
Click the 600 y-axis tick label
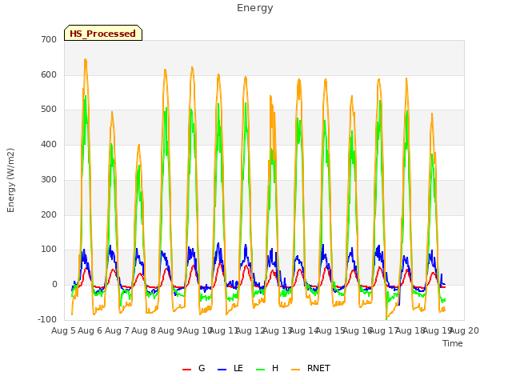pos(49,74)
